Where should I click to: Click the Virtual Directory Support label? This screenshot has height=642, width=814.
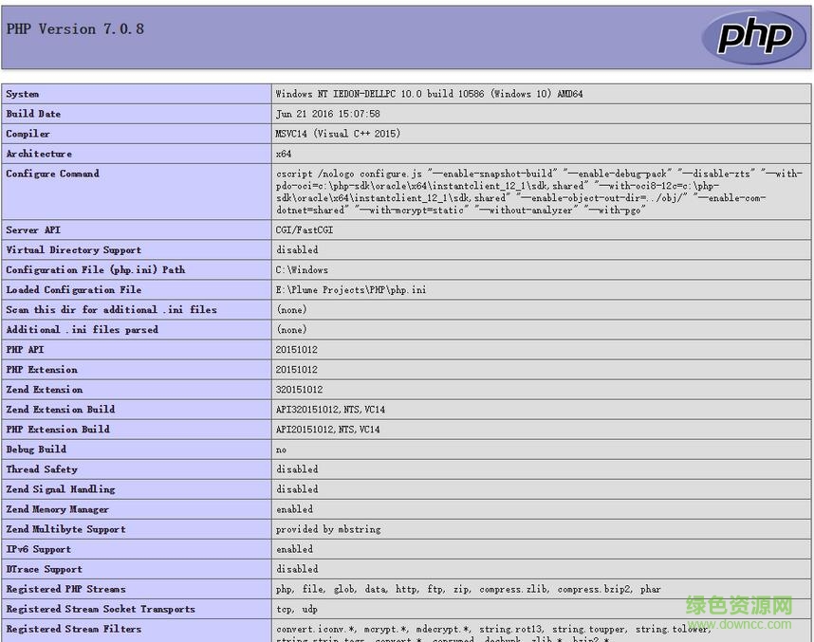pyautogui.click(x=73, y=250)
